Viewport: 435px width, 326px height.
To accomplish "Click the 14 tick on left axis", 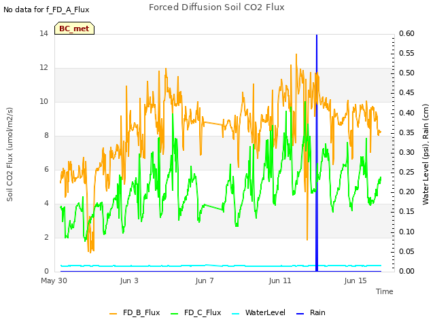I will click(43, 33).
